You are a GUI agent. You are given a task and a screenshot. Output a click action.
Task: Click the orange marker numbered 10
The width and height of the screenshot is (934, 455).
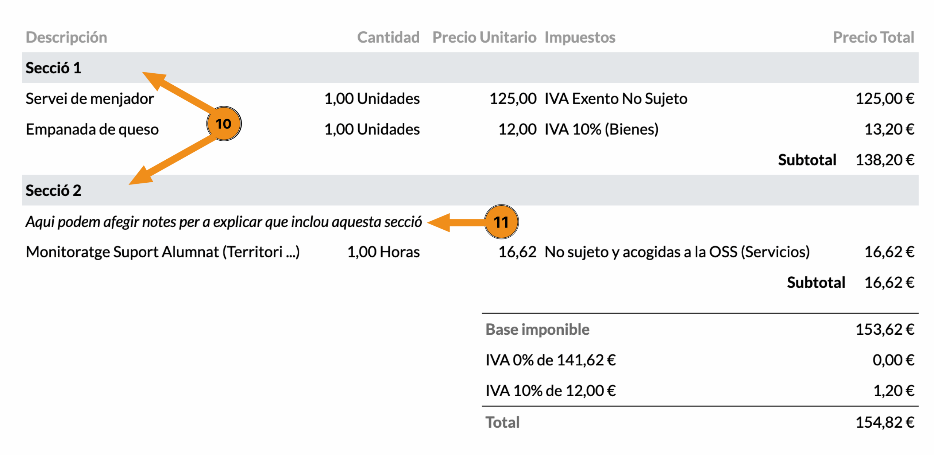tap(224, 124)
